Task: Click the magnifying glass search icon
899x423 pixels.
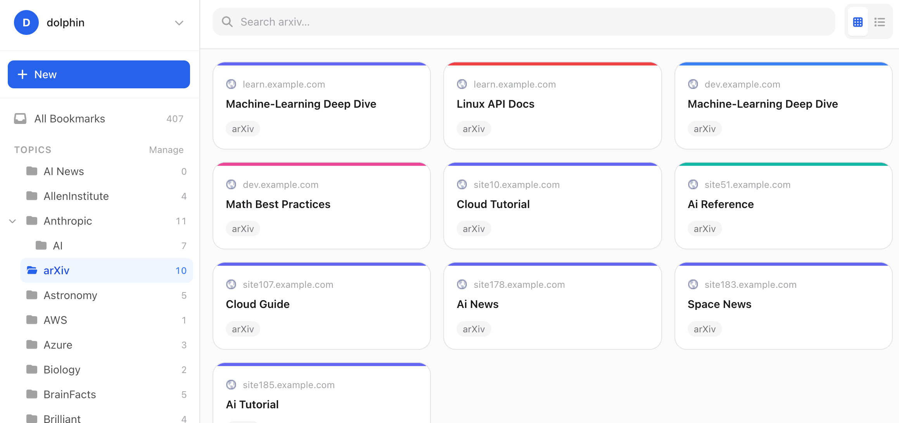Action: click(227, 22)
